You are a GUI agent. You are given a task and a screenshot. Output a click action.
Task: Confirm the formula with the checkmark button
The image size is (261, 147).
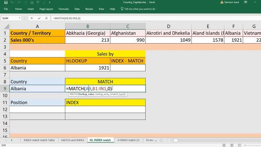39,18
